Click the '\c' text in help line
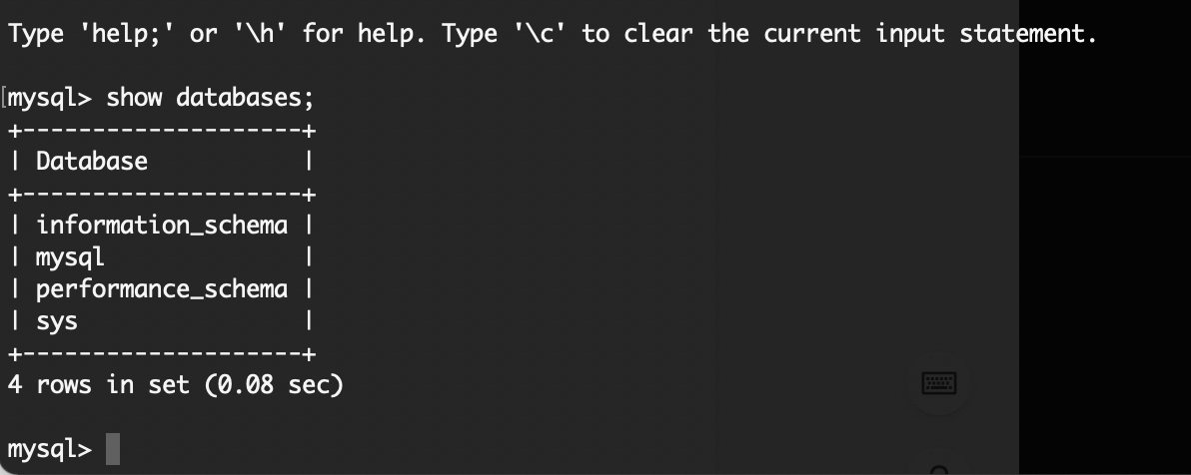The height and width of the screenshot is (475, 1191). (x=541, y=34)
